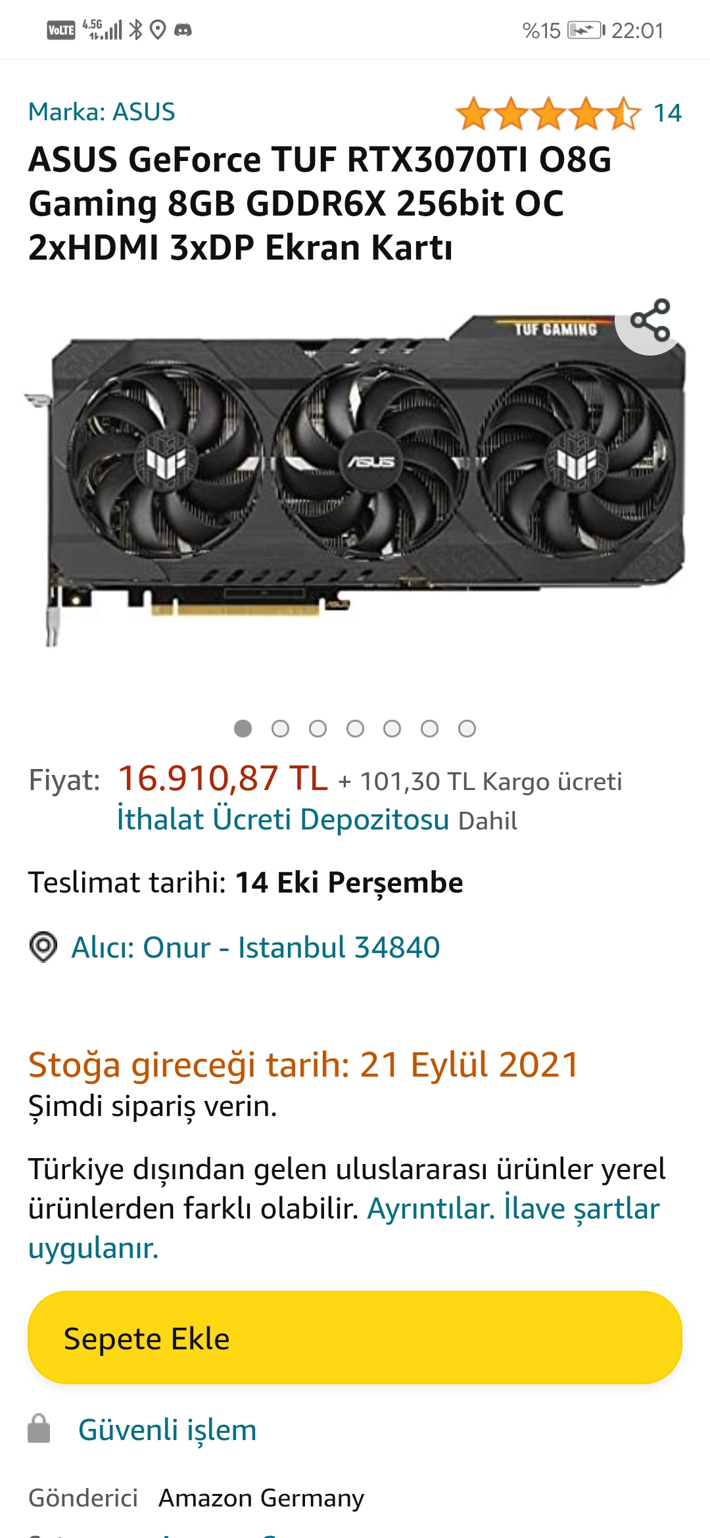
Task: Open the star rating reviews
Action: [548, 113]
